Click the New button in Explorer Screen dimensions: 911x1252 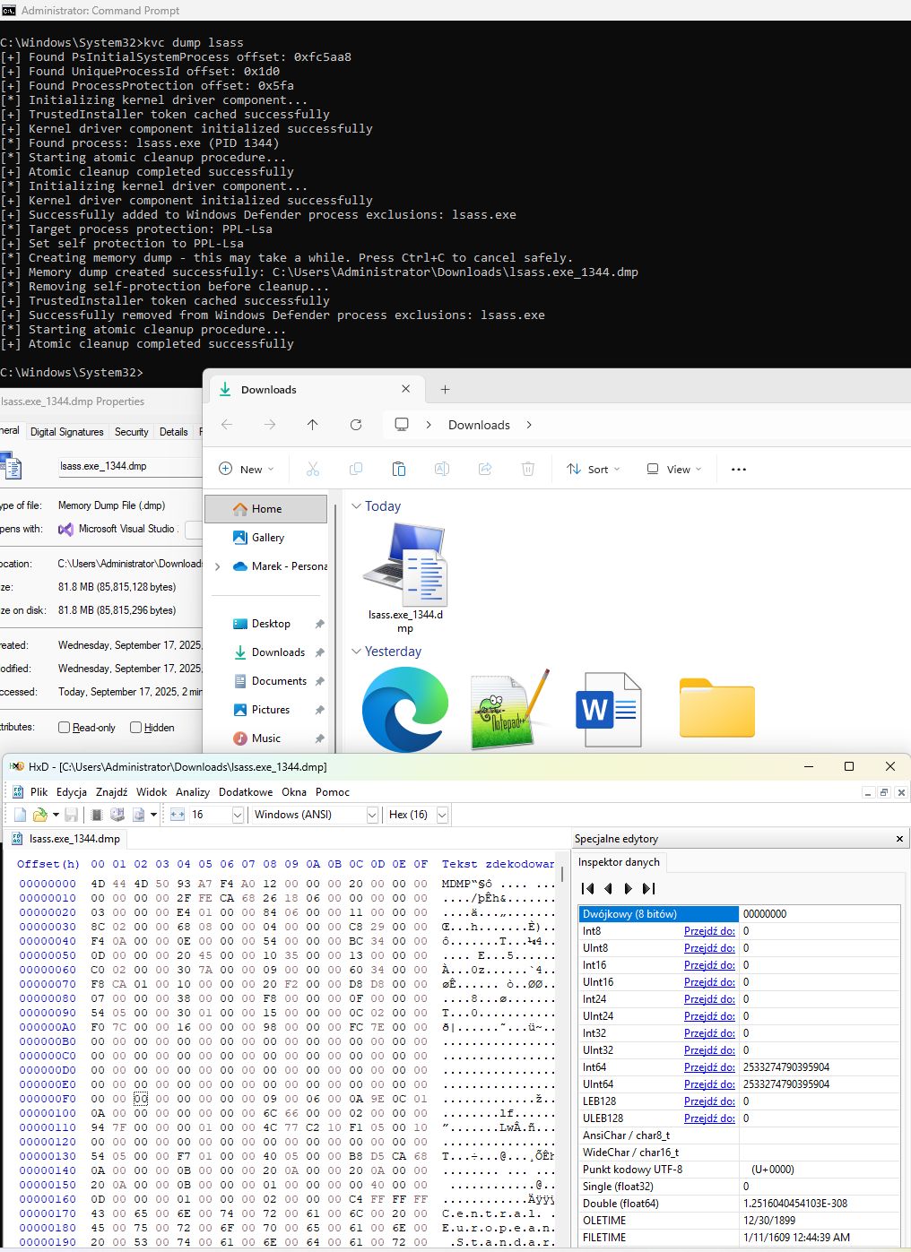[247, 469]
